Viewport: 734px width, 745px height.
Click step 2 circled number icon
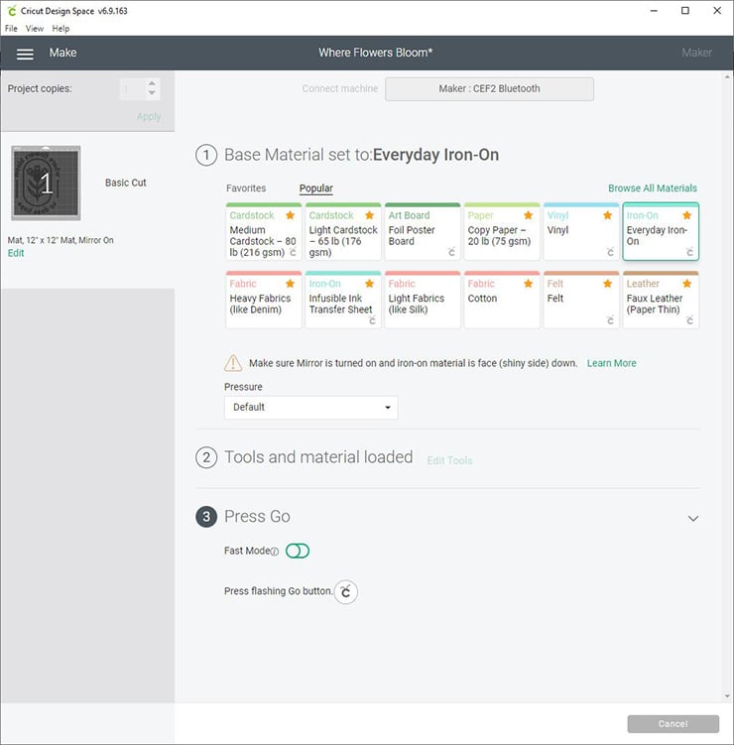tap(206, 457)
